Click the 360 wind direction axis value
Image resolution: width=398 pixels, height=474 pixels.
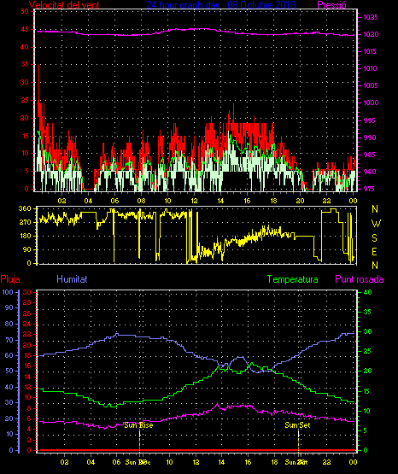[25, 208]
